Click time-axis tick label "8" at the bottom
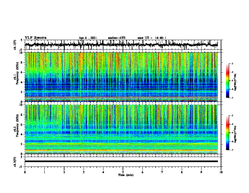Screen dimensions: 249x193 pyautogui.click(x=182, y=172)
